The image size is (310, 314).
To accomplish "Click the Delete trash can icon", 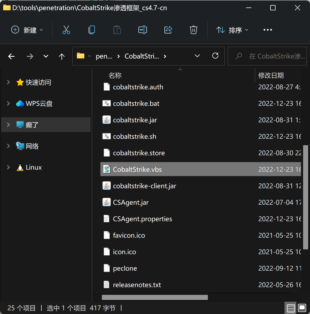I will [x=193, y=30].
